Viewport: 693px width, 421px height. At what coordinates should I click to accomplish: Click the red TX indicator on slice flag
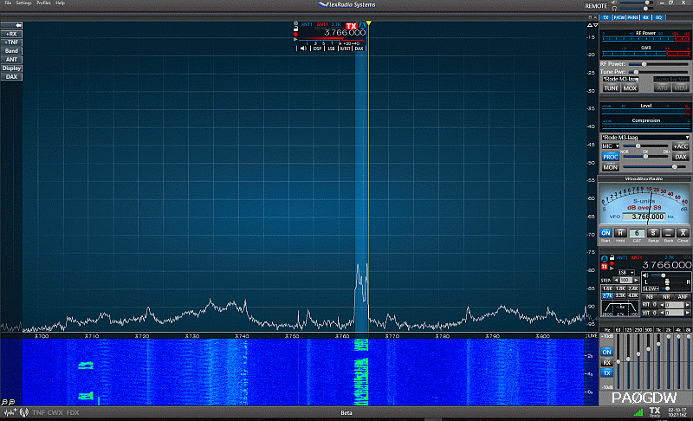pyautogui.click(x=351, y=26)
